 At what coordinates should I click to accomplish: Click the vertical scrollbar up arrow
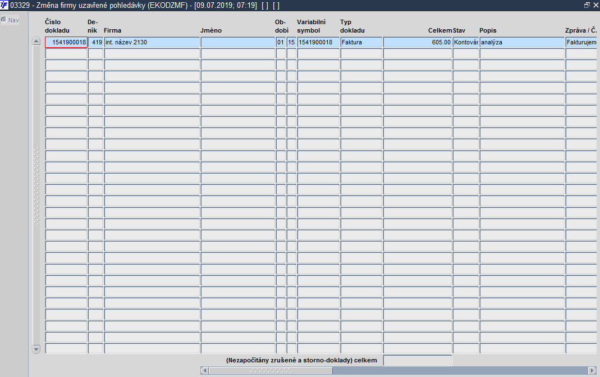click(x=36, y=42)
